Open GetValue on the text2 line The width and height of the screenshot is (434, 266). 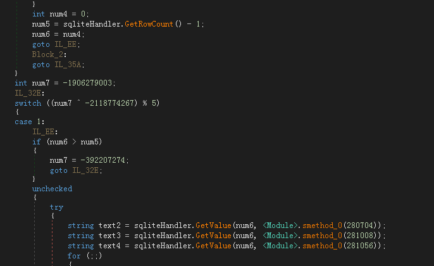pos(213,225)
